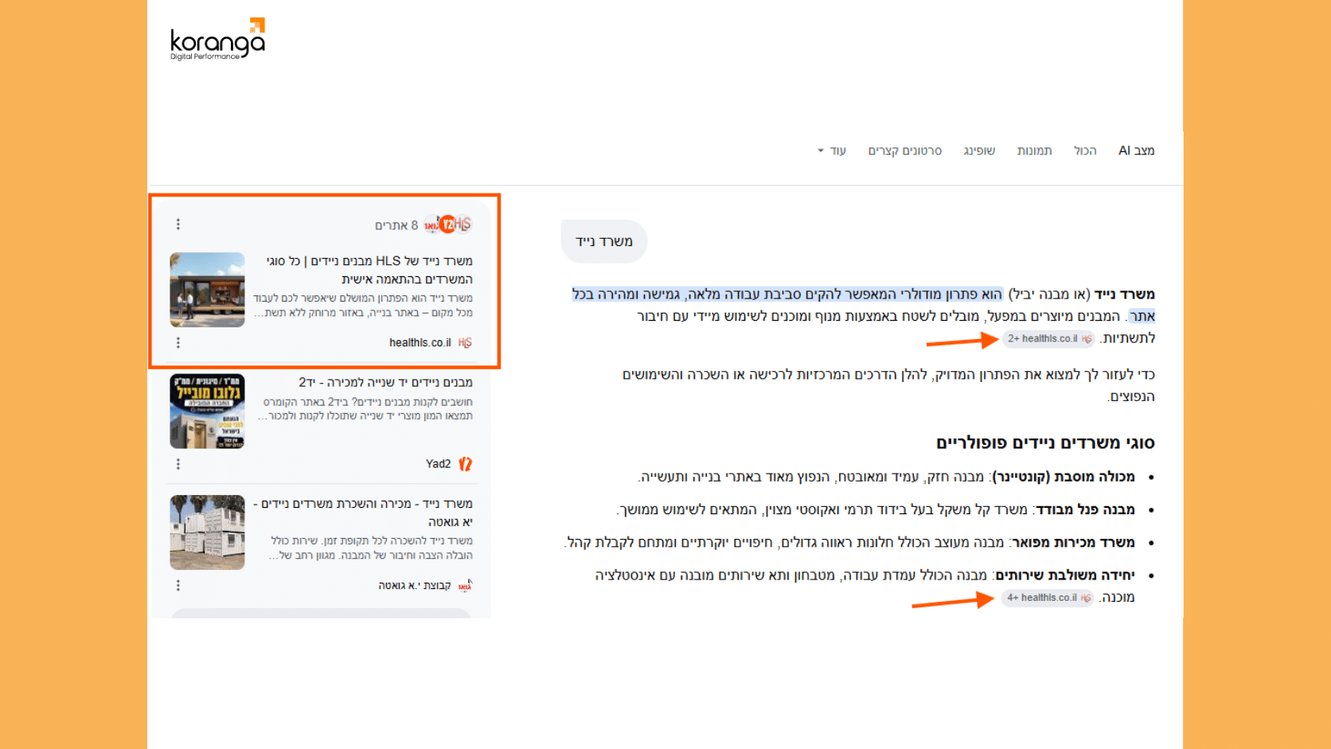Switch to the הכול tab
1331x749 pixels.
click(1085, 150)
